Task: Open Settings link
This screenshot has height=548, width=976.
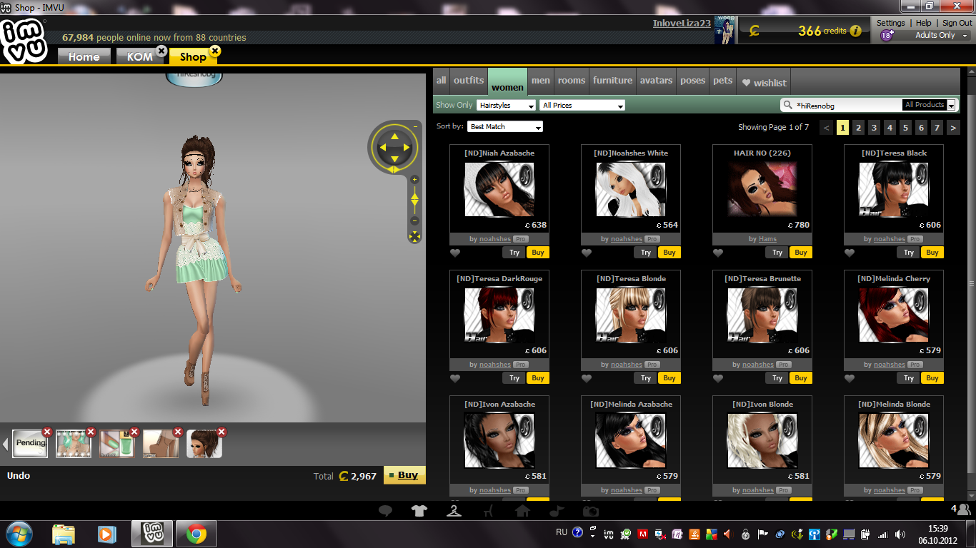Action: point(891,23)
